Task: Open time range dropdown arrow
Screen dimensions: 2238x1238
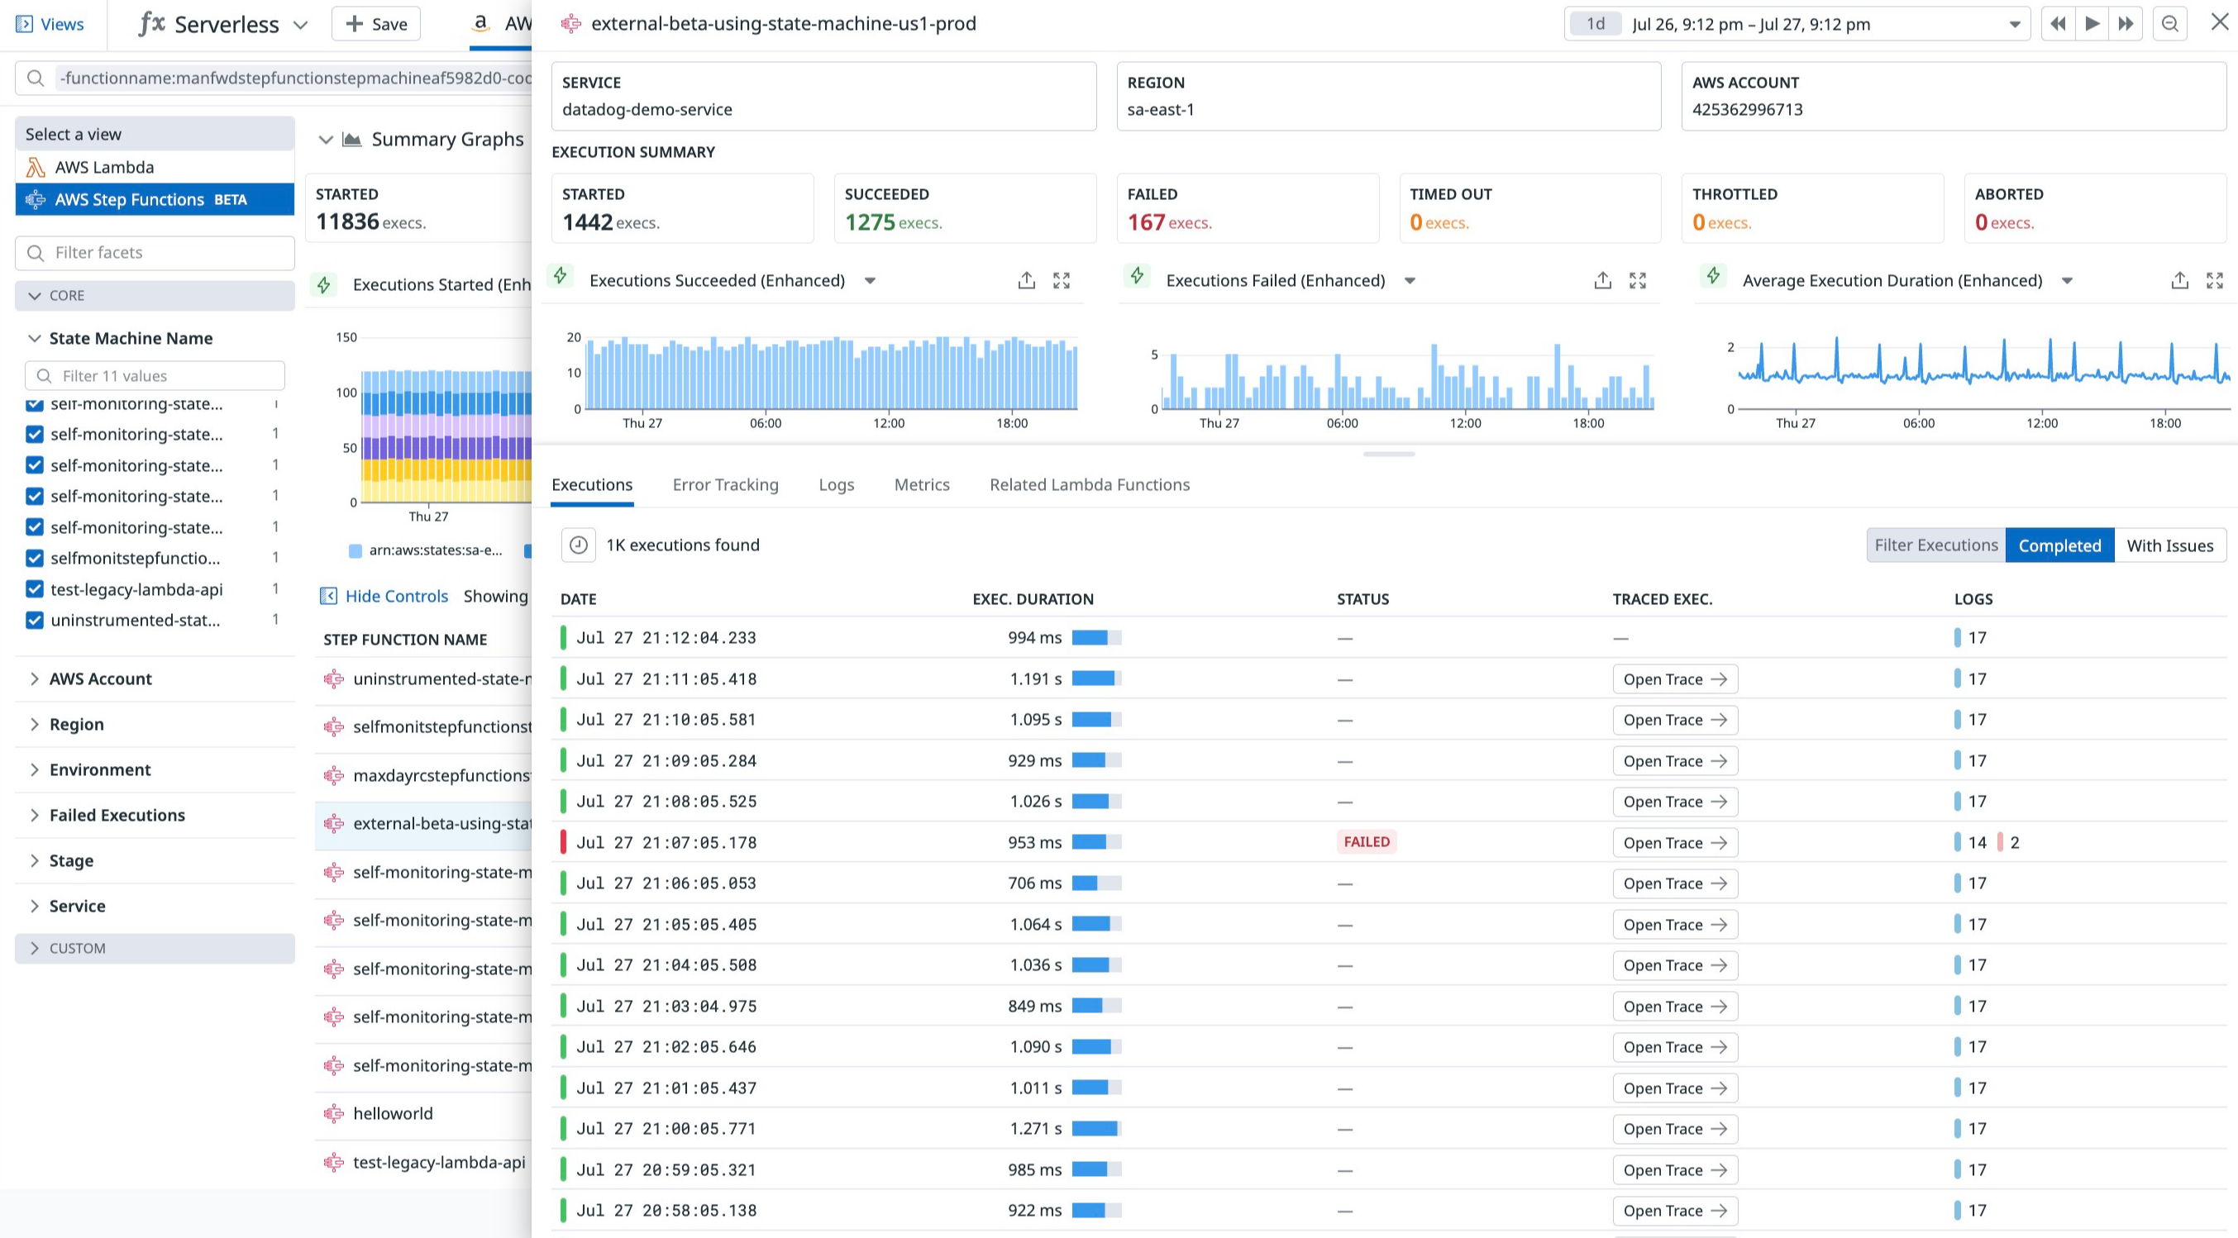Action: tap(2014, 24)
